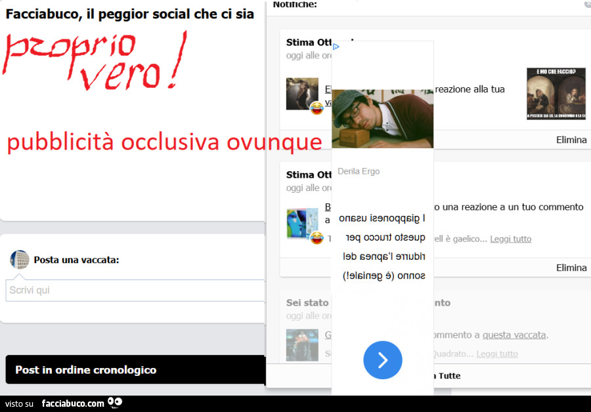The width and height of the screenshot is (591, 412).
Task: Click 'Posta una vaccata:' label
Action: (x=77, y=260)
